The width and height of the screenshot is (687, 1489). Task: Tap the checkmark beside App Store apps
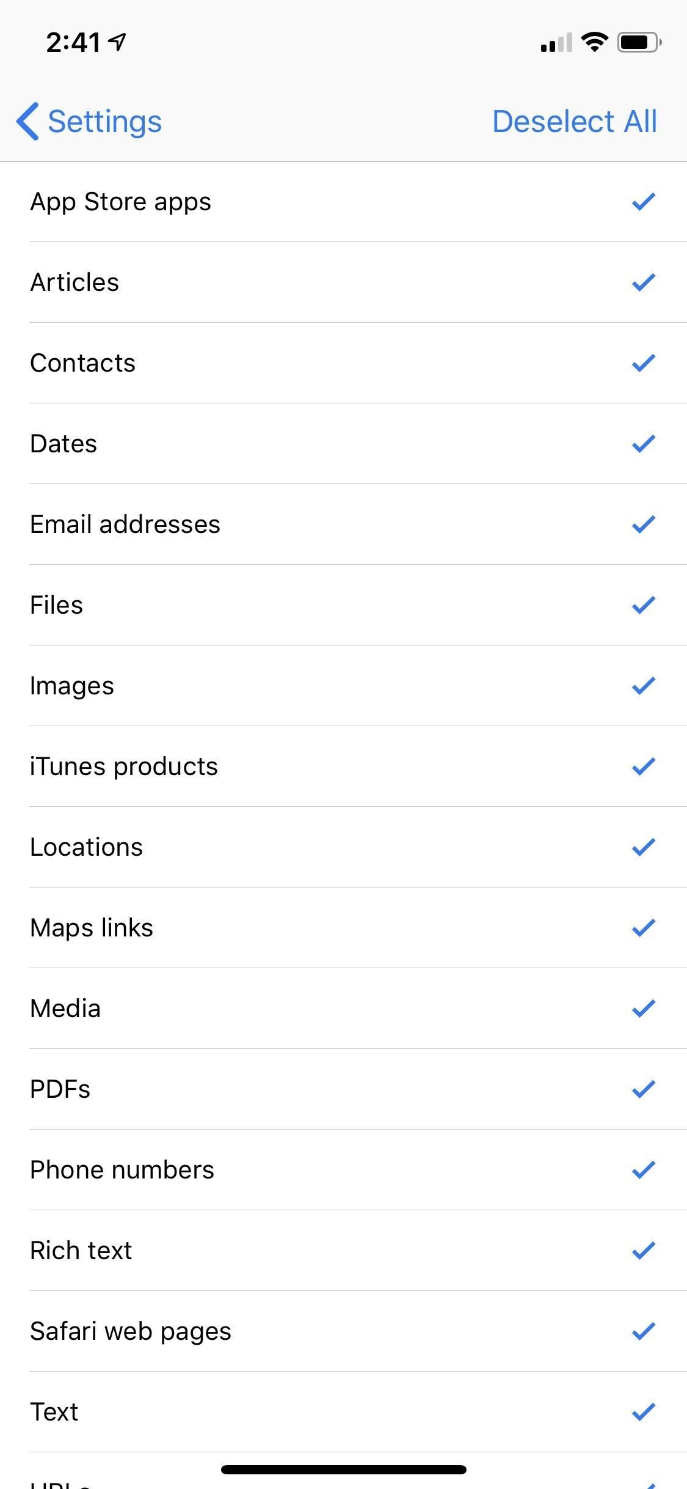click(x=644, y=202)
